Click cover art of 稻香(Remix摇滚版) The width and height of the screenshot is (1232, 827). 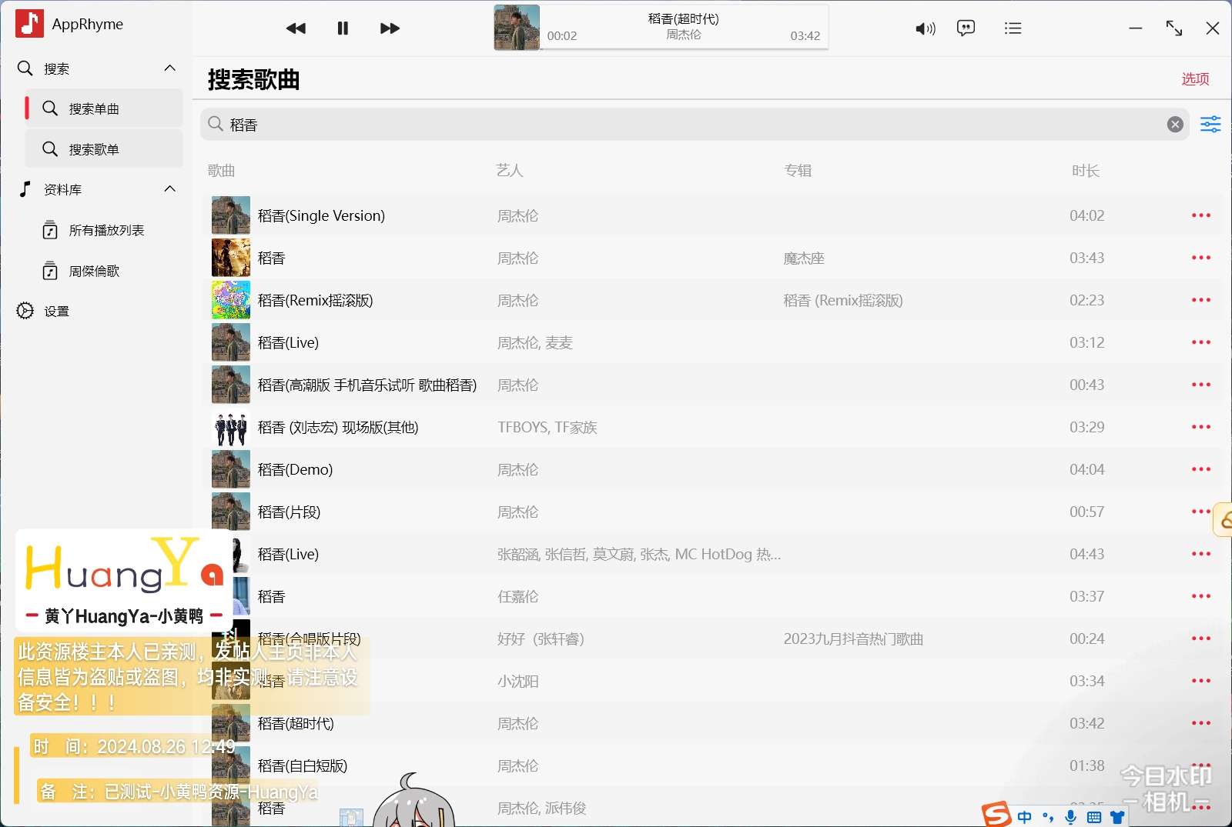click(231, 300)
